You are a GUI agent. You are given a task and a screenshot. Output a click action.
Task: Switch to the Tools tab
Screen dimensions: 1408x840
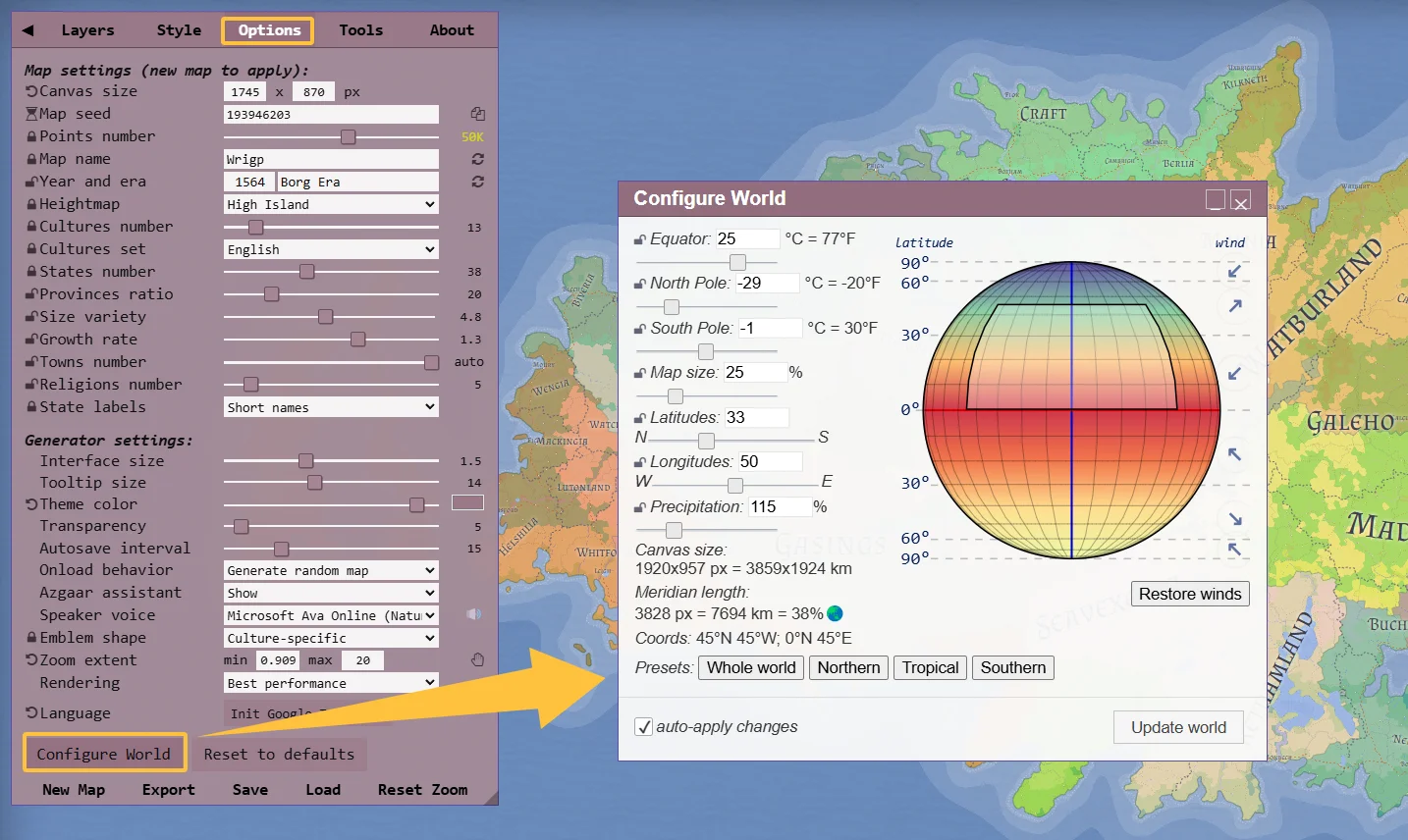(x=360, y=29)
